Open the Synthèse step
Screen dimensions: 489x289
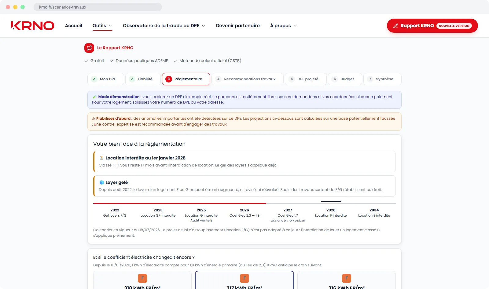tap(382, 79)
